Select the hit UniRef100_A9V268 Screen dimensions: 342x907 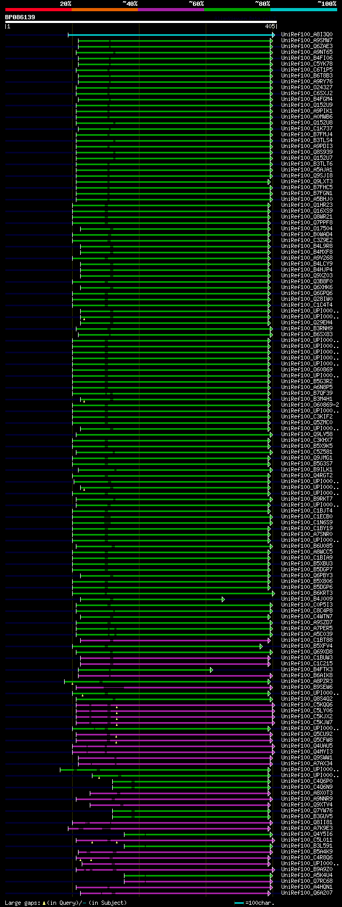point(307,258)
